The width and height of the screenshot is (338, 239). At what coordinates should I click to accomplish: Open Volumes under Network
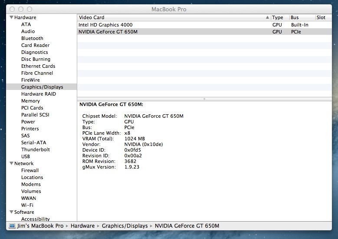[31, 191]
